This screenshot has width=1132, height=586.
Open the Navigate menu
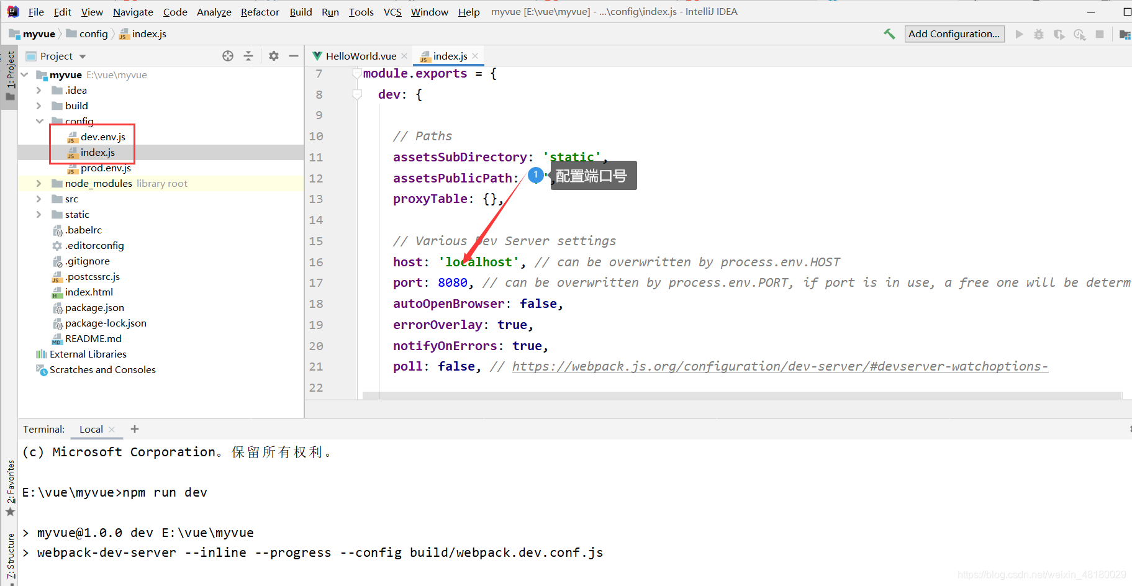tap(133, 12)
